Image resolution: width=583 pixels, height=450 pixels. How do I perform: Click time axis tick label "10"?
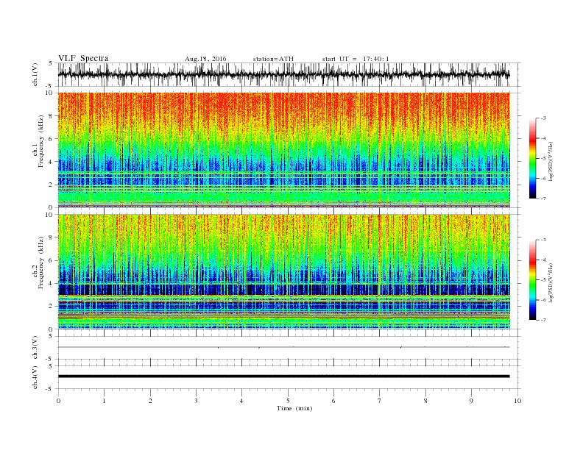(517, 401)
